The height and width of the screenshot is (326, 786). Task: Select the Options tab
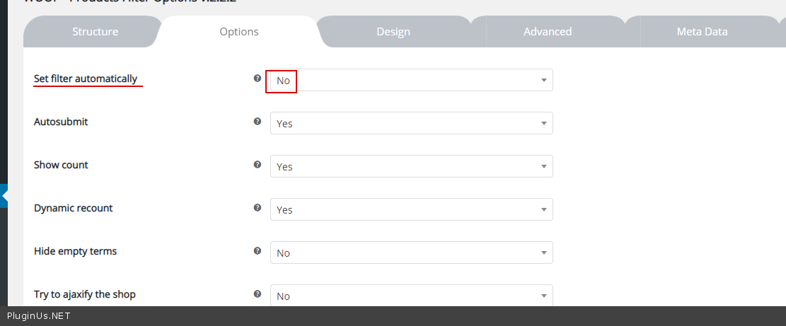[x=239, y=32]
